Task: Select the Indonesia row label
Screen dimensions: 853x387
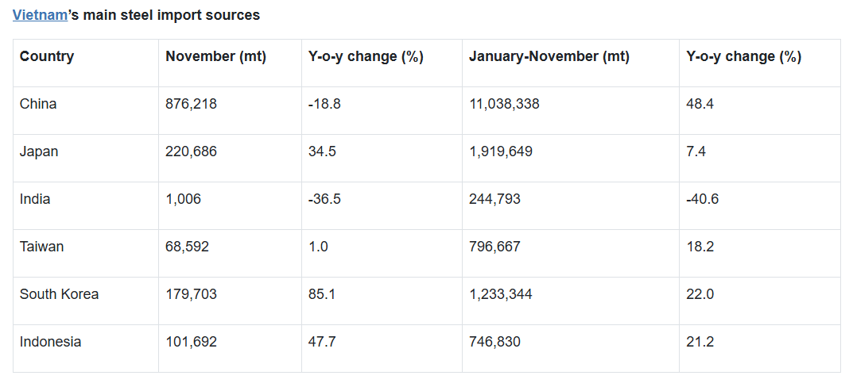Action: click(51, 342)
